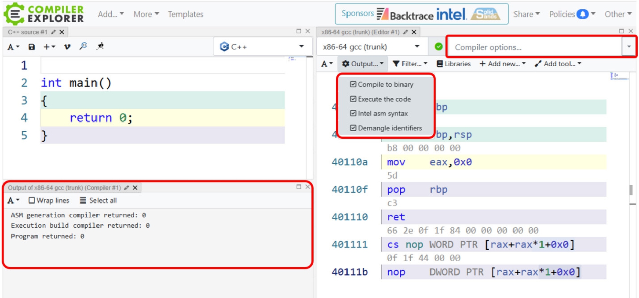
Task: Click the green compilation status checkmark
Action: [x=438, y=47]
